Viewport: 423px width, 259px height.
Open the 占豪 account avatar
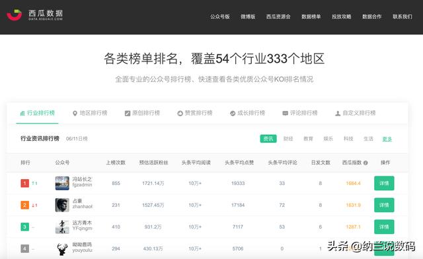(x=62, y=205)
